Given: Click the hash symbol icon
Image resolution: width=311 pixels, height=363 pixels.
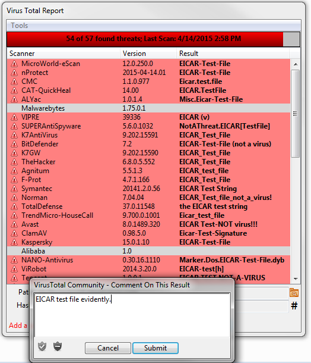Looking at the screenshot, I should [294, 306].
